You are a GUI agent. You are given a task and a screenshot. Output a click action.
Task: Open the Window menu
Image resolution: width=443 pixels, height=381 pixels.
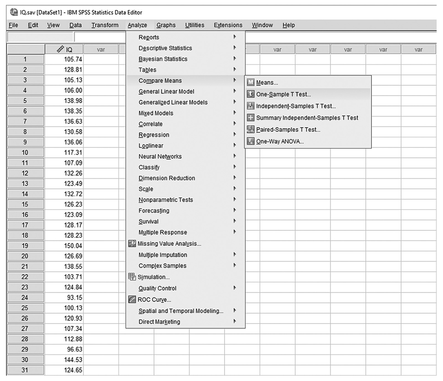(x=262, y=25)
